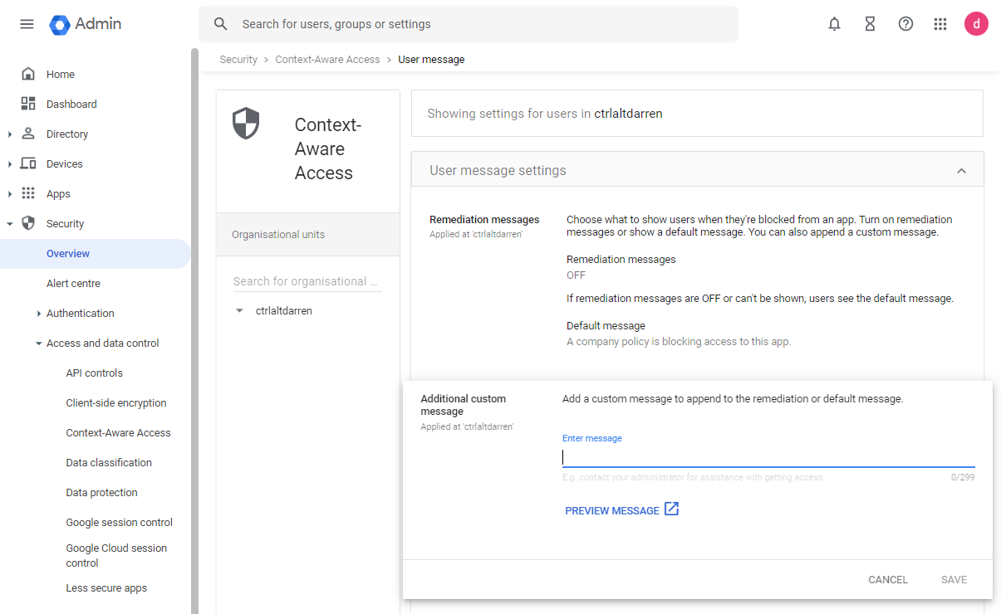Screen dimensions: 1001x614
Task: Open the Google apps grid
Action: [940, 24]
